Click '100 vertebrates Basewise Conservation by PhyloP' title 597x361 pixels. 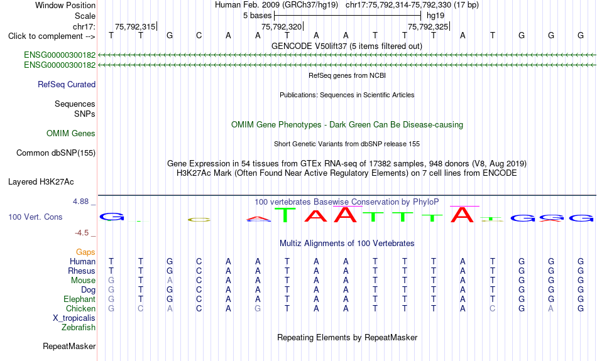coord(347,202)
